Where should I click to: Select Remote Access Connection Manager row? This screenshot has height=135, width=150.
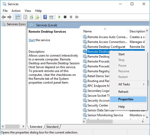[x=114, y=42]
